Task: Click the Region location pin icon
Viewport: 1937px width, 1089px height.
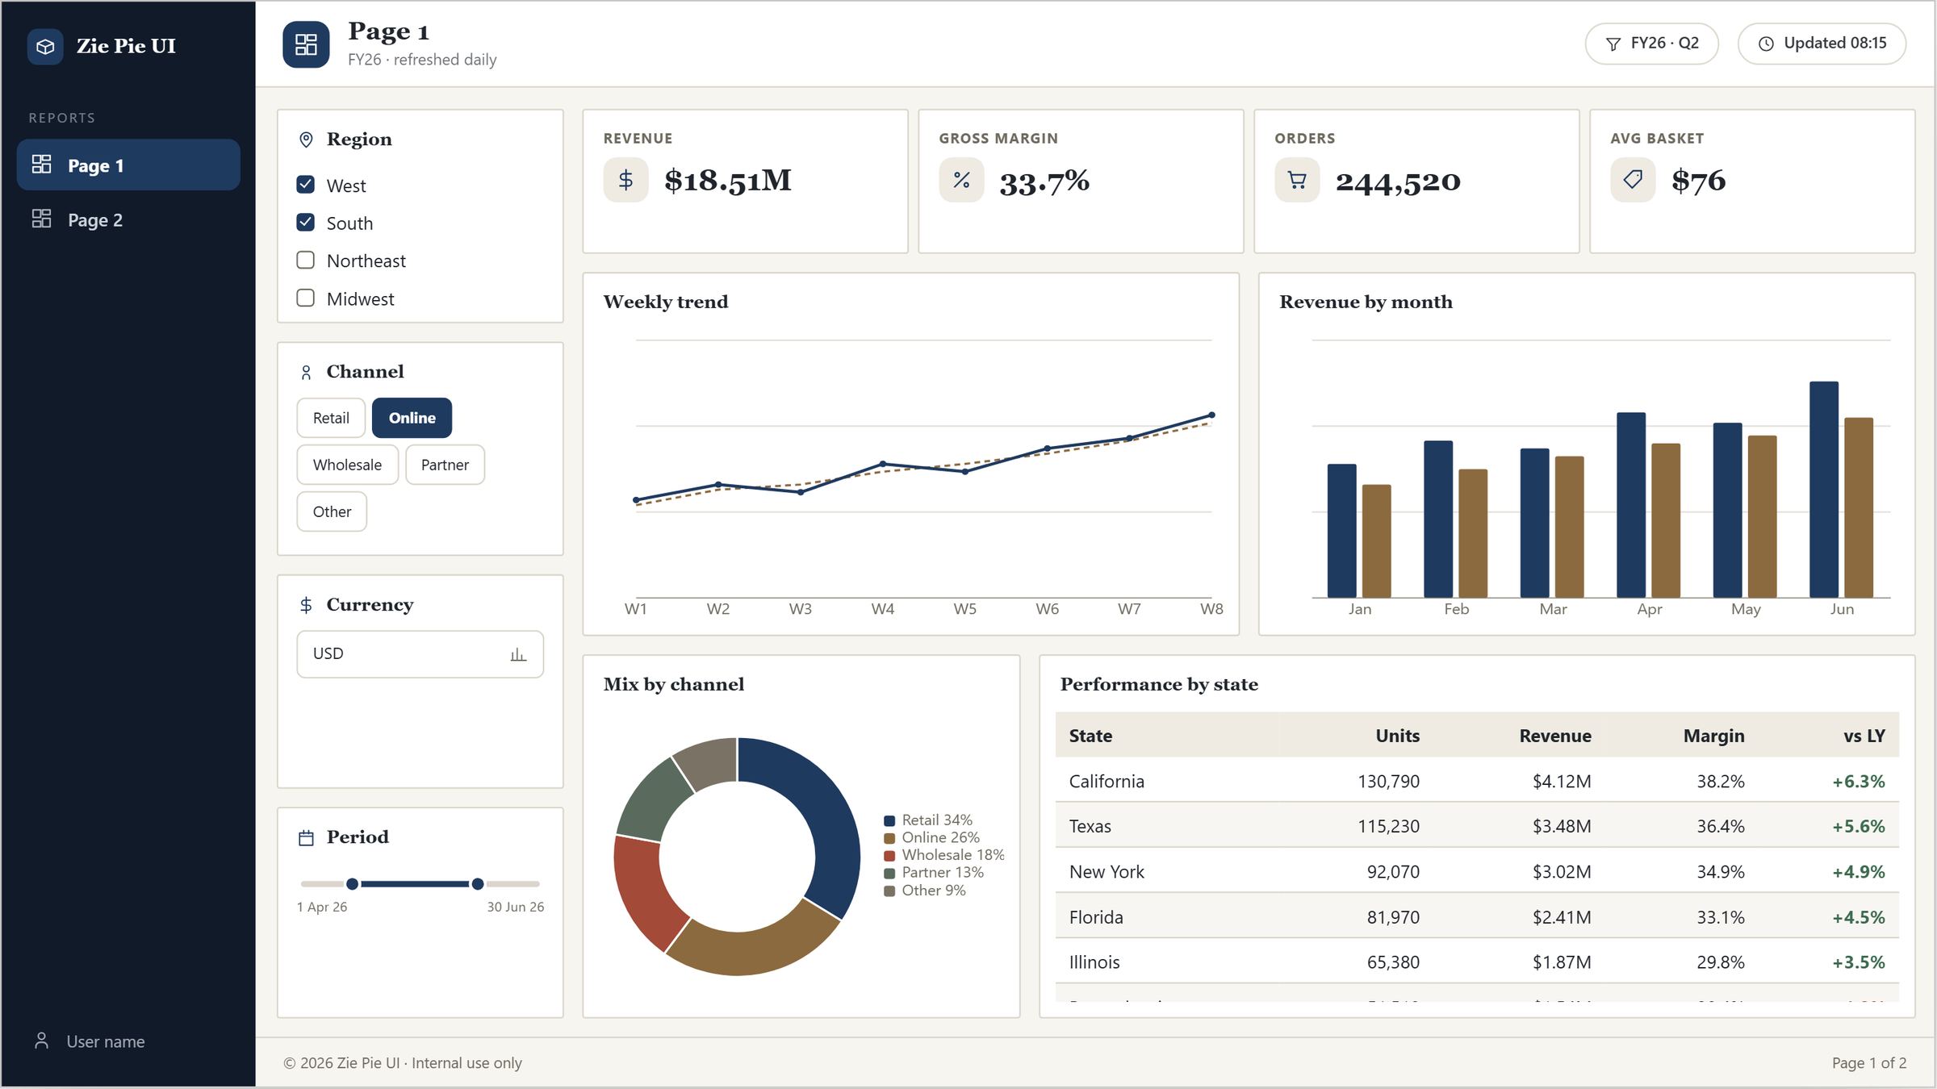Action: click(306, 140)
